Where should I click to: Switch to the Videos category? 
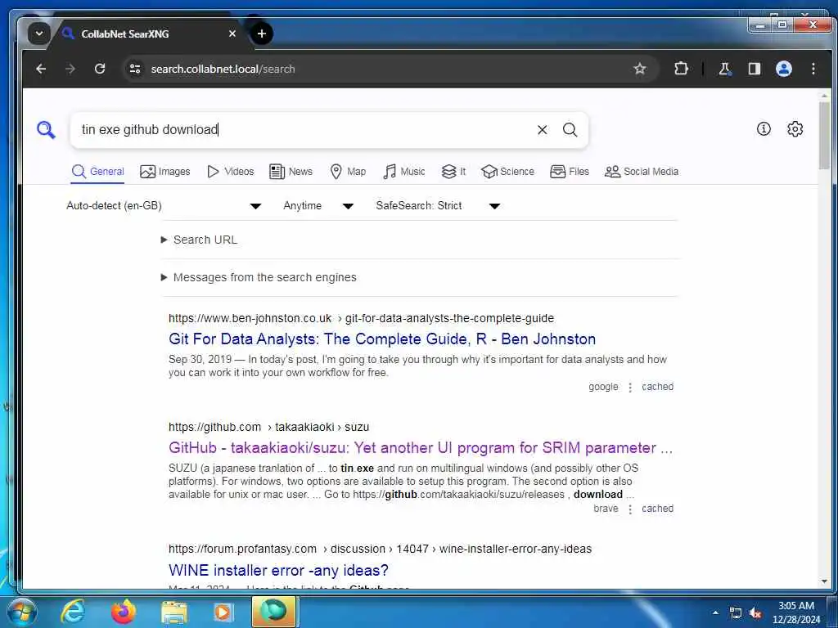[230, 172]
